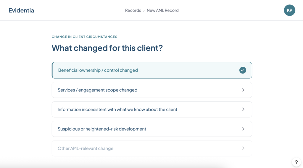
Task: Choose Information inconsistent with client knowledge option
Action: (152, 109)
